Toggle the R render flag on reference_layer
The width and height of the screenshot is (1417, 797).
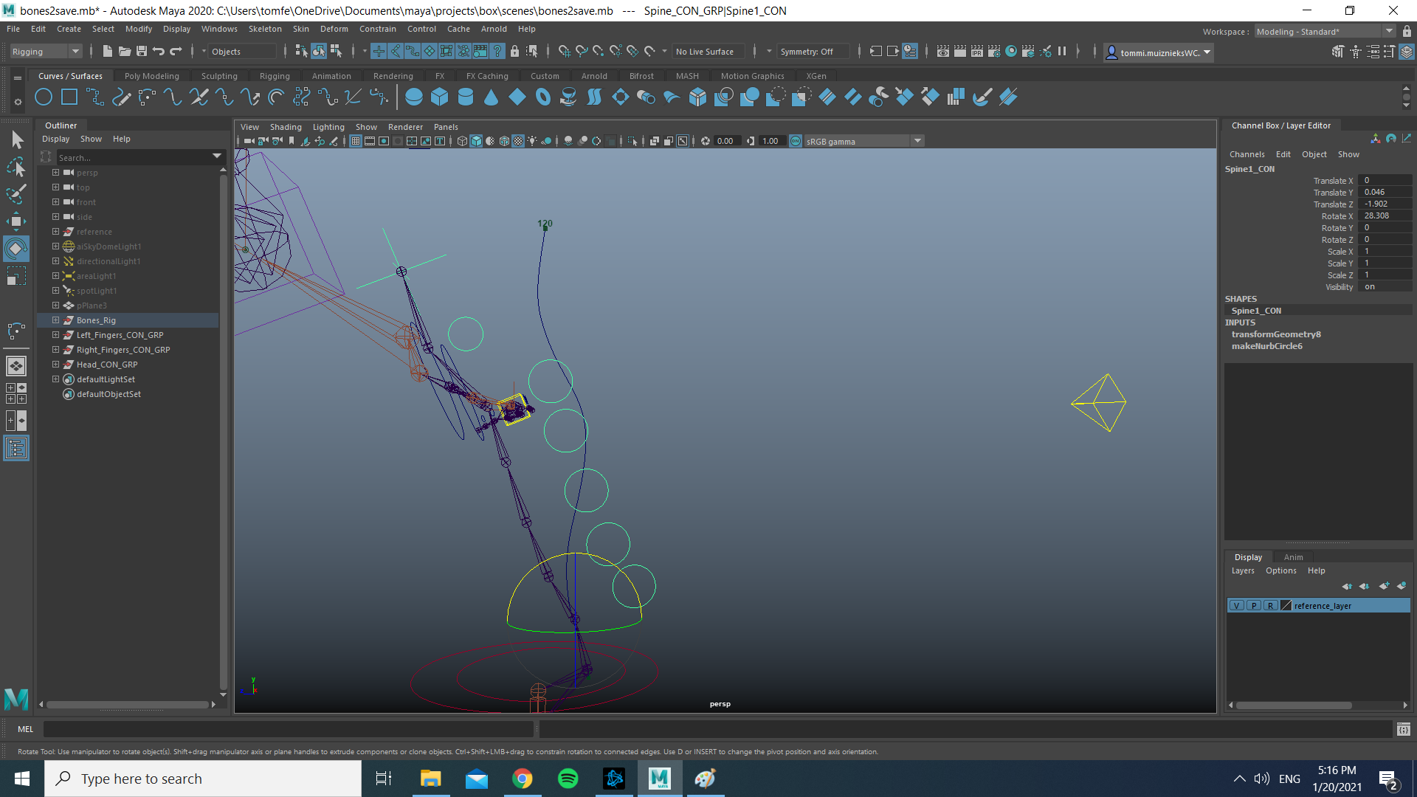point(1271,605)
